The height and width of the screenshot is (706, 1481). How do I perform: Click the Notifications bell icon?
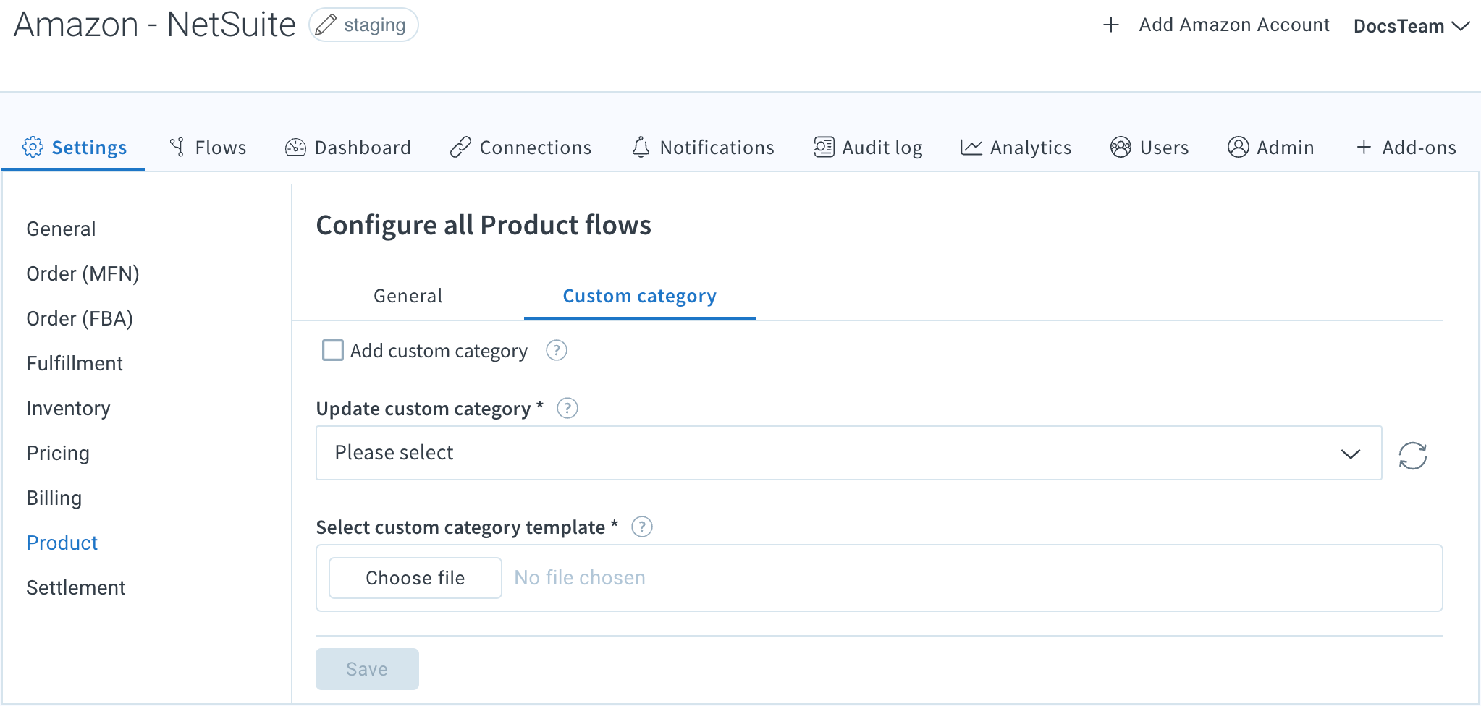coord(641,148)
